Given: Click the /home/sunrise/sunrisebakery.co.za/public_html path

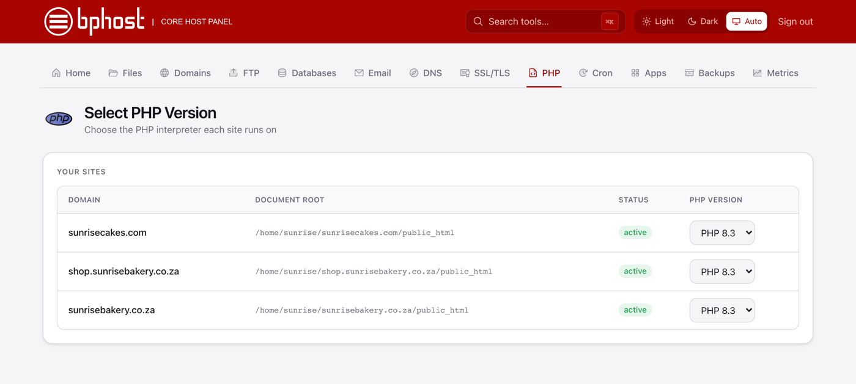Looking at the screenshot, I should pyautogui.click(x=362, y=310).
